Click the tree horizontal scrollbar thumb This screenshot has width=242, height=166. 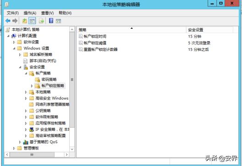point(32,155)
